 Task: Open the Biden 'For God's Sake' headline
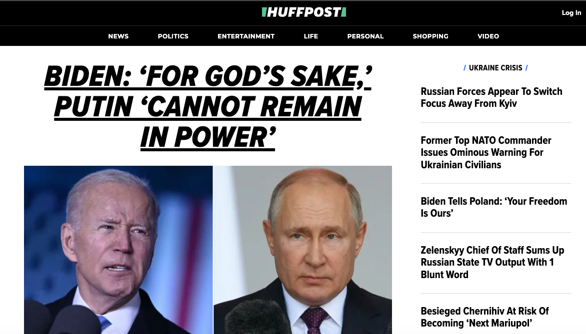tap(208, 107)
